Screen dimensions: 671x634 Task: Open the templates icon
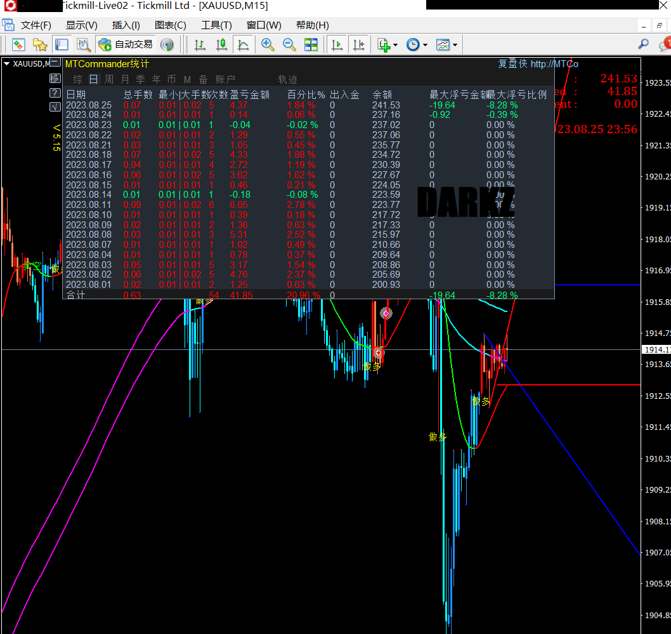[x=443, y=44]
